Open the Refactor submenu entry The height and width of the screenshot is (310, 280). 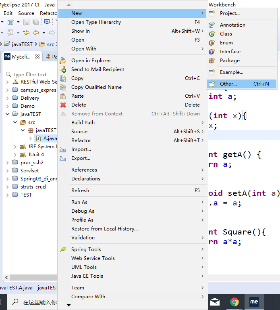point(132,140)
